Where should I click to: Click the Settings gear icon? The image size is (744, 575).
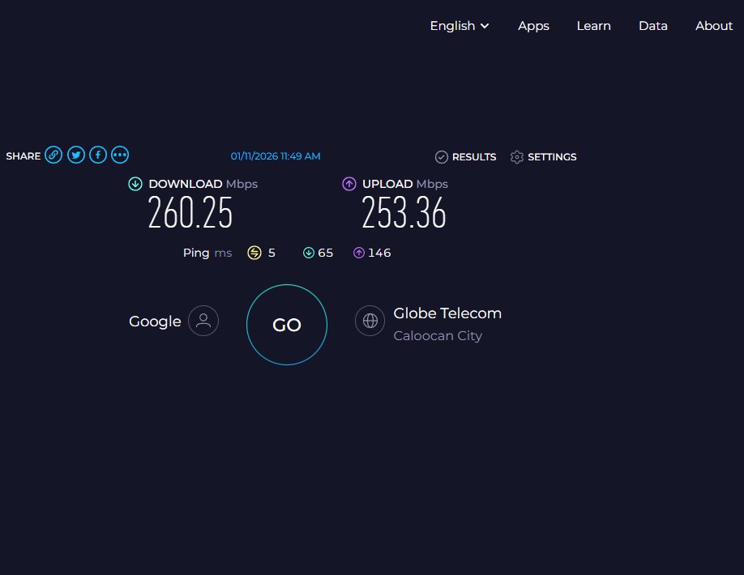coord(517,157)
